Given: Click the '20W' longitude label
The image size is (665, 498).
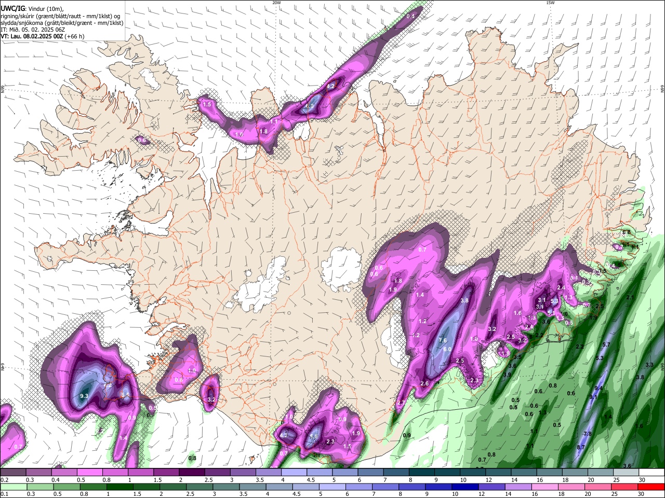Looking at the screenshot, I should click(x=276, y=3).
